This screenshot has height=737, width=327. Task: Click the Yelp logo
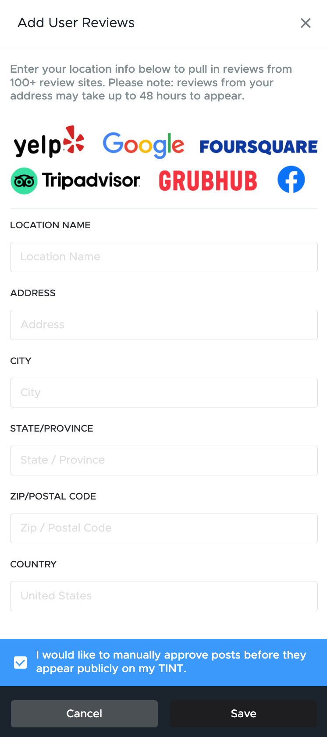click(x=49, y=142)
